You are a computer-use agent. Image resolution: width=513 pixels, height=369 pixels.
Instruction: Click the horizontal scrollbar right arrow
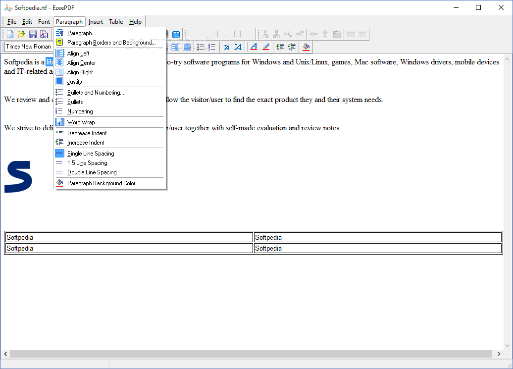click(499, 354)
